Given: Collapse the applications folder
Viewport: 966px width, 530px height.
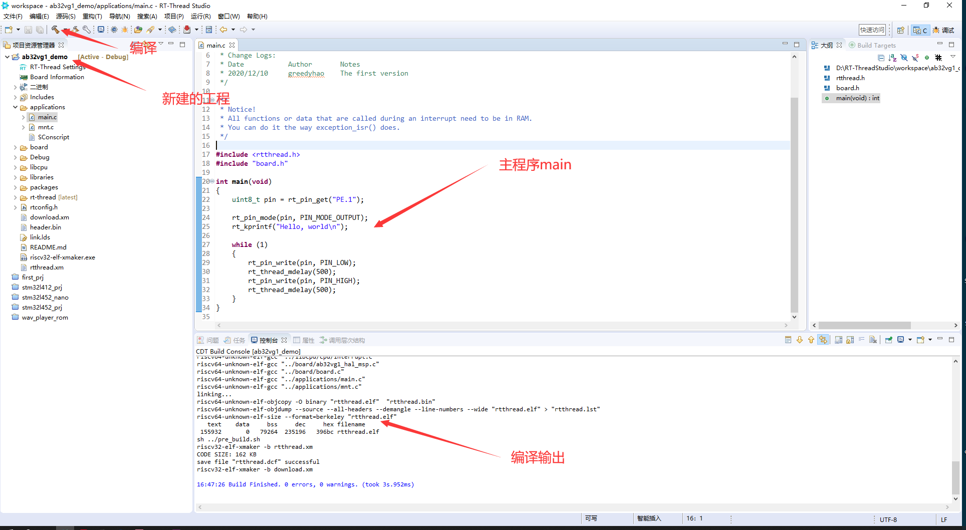Looking at the screenshot, I should (x=15, y=107).
